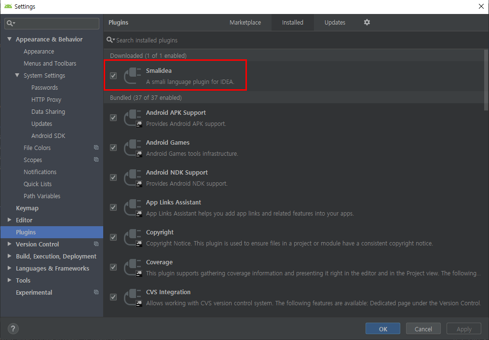Image resolution: width=489 pixels, height=340 pixels.
Task: Click the search icon in the settings search box
Action: pyautogui.click(x=11, y=24)
